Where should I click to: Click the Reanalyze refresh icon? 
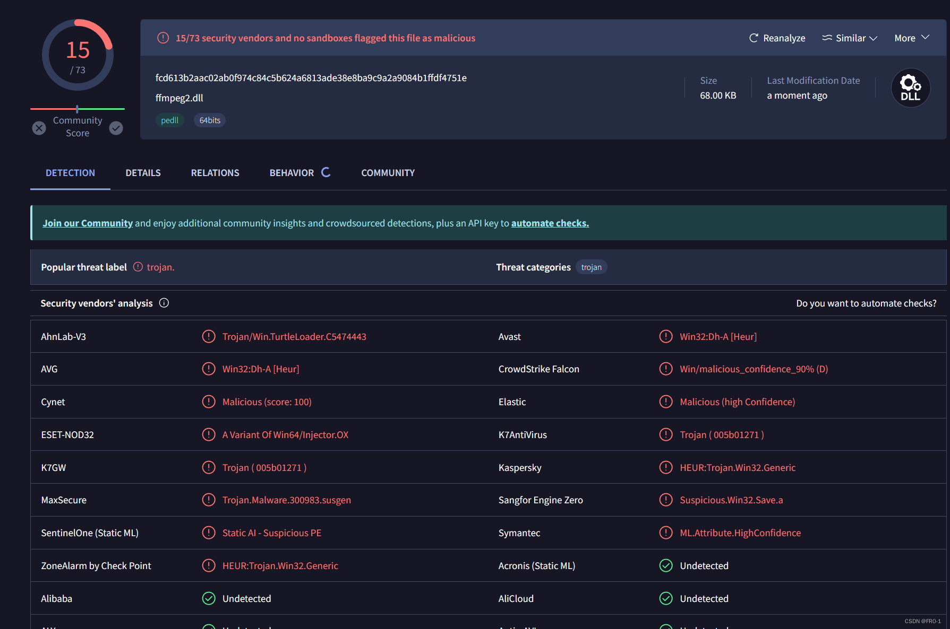pyautogui.click(x=753, y=38)
